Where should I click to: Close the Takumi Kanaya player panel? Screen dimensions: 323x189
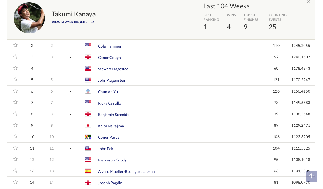click(308, 2)
